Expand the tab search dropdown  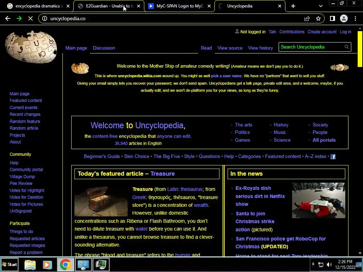(320, 6)
